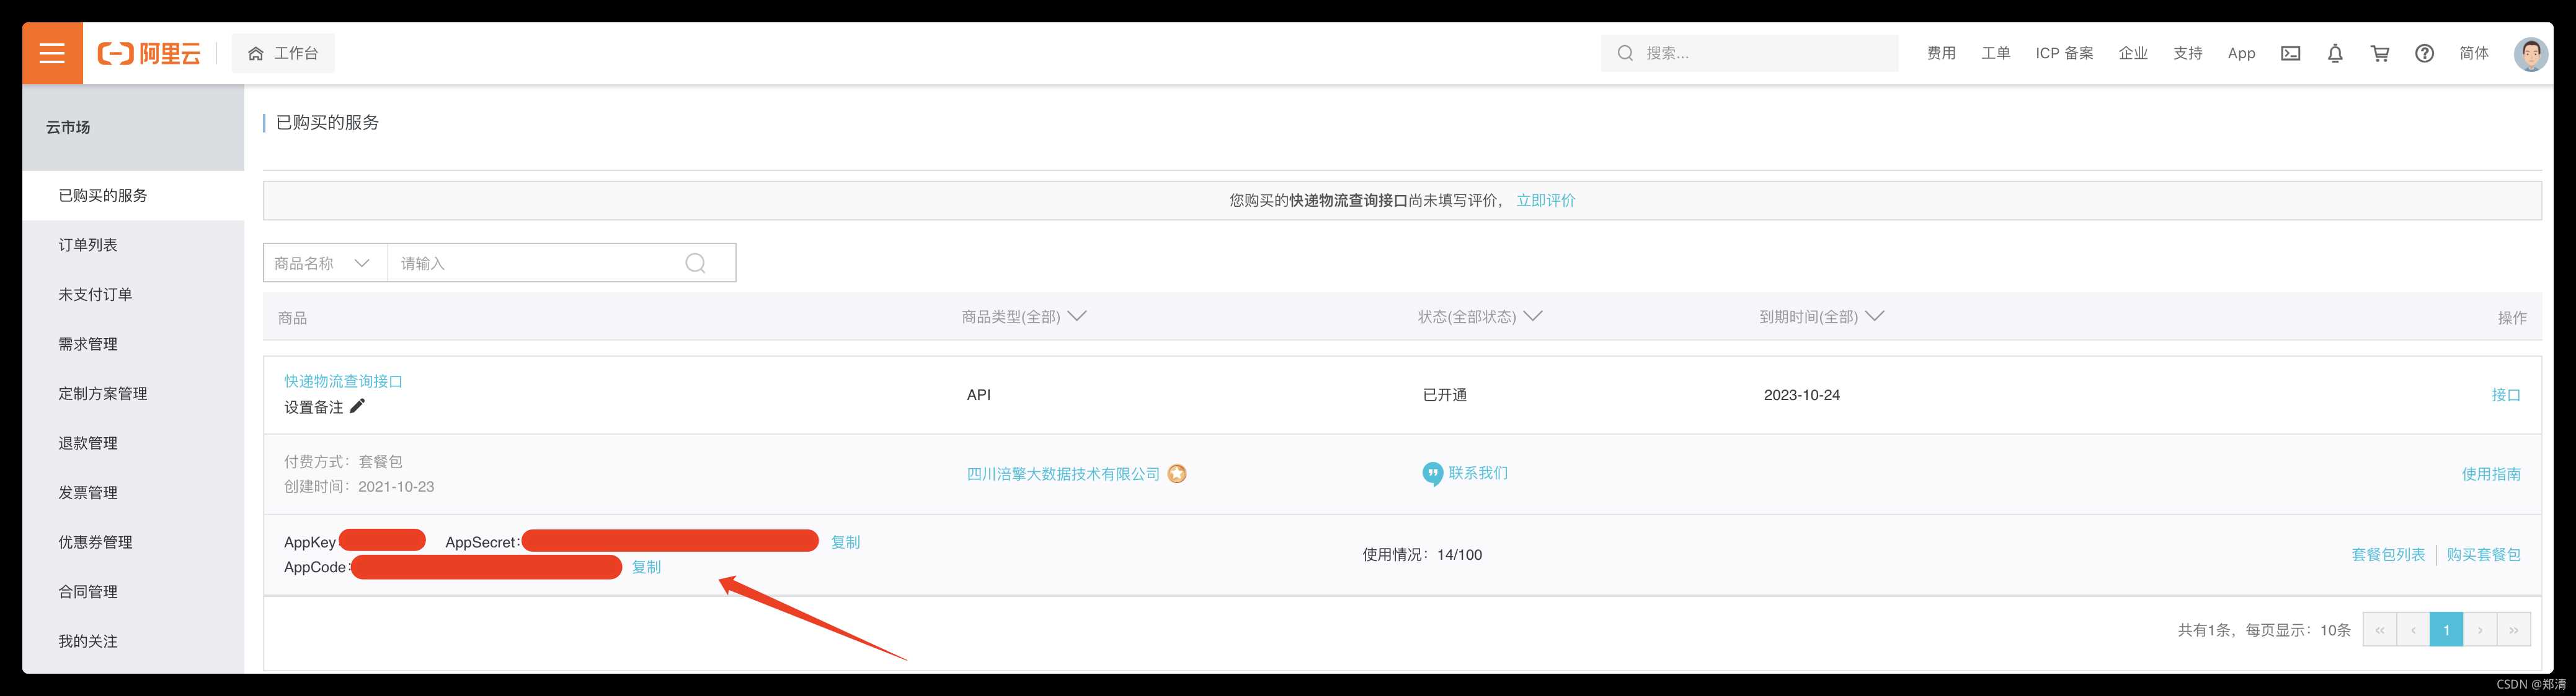The width and height of the screenshot is (2576, 696).
Task: Go to next page in pagination
Action: point(2480,630)
